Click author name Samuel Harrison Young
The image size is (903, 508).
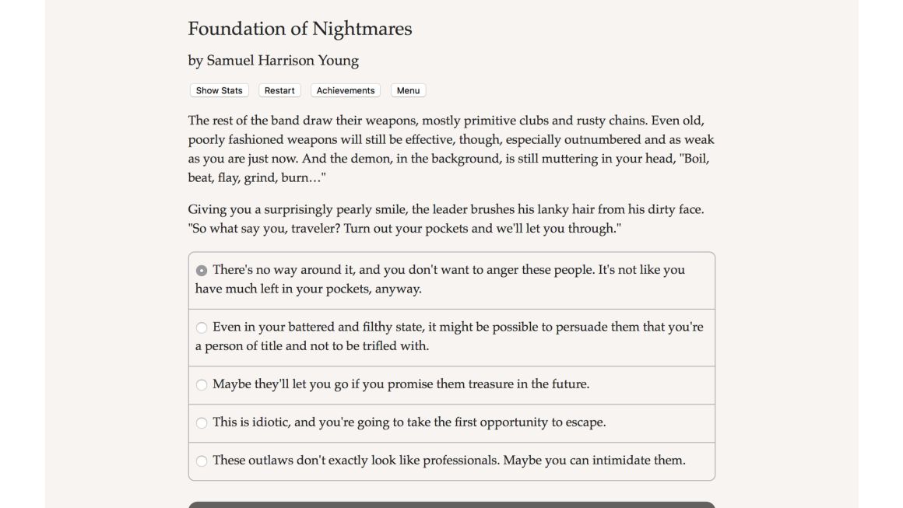point(282,61)
